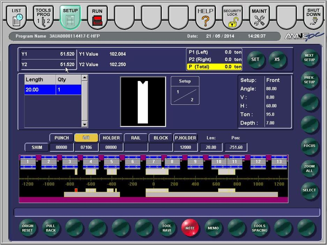This screenshot has height=245, width=327.
Task: Click the Ton value 95.0
Action: (270, 114)
